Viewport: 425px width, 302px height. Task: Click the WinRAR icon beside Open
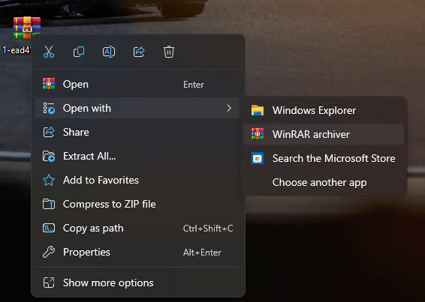49,84
